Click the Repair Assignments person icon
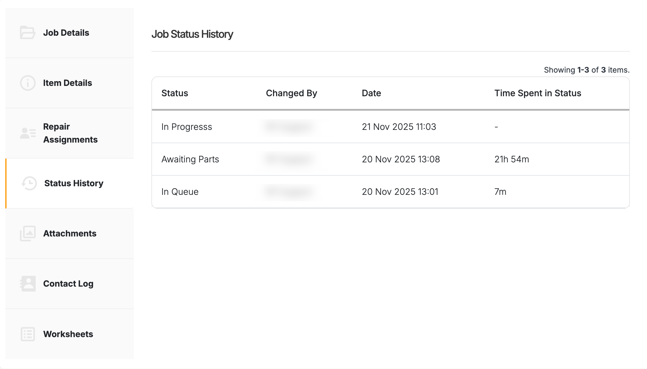This screenshot has height=369, width=647. 28,133
